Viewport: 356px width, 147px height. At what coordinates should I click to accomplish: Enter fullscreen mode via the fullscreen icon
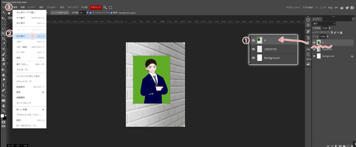point(111,7)
